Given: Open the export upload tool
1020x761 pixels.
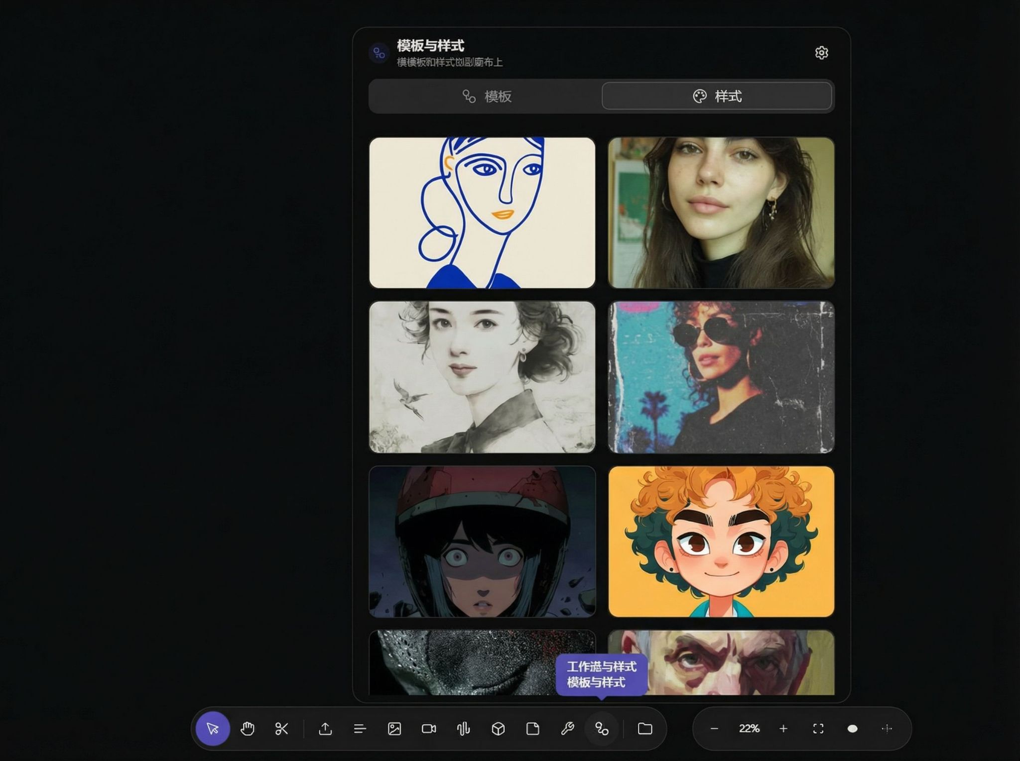Looking at the screenshot, I should (325, 729).
